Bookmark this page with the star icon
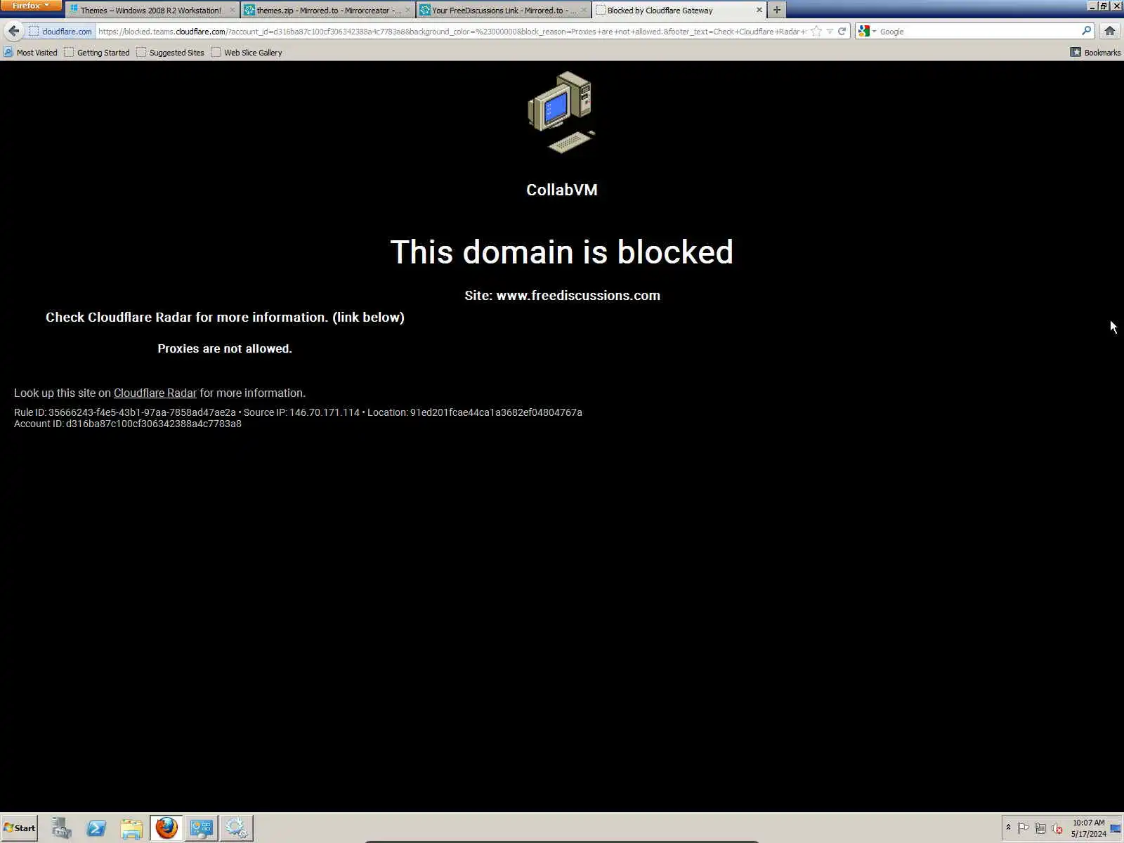Image resolution: width=1124 pixels, height=843 pixels. tap(816, 32)
